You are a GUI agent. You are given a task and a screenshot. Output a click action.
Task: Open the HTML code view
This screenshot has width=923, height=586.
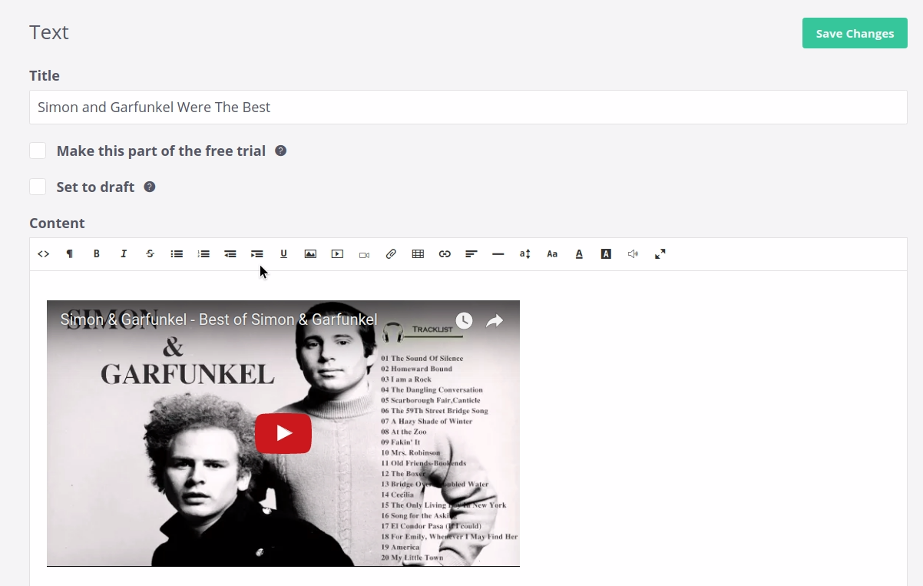[x=44, y=254]
